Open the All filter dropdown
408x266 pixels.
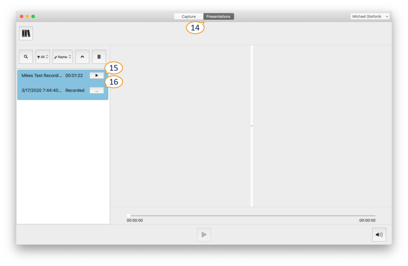point(43,57)
